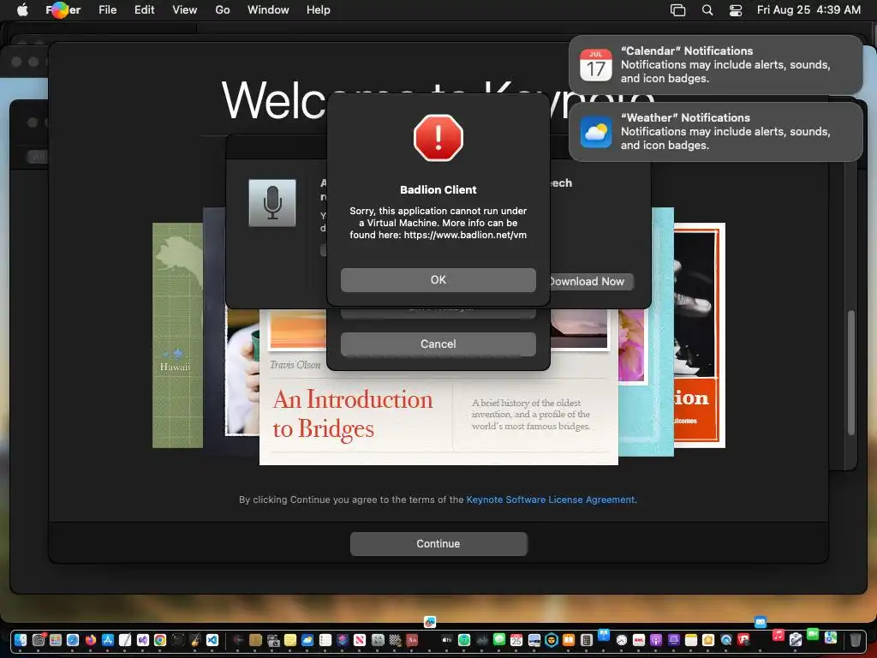Click the Weather icon in the notification
877x658 pixels.
pos(596,132)
